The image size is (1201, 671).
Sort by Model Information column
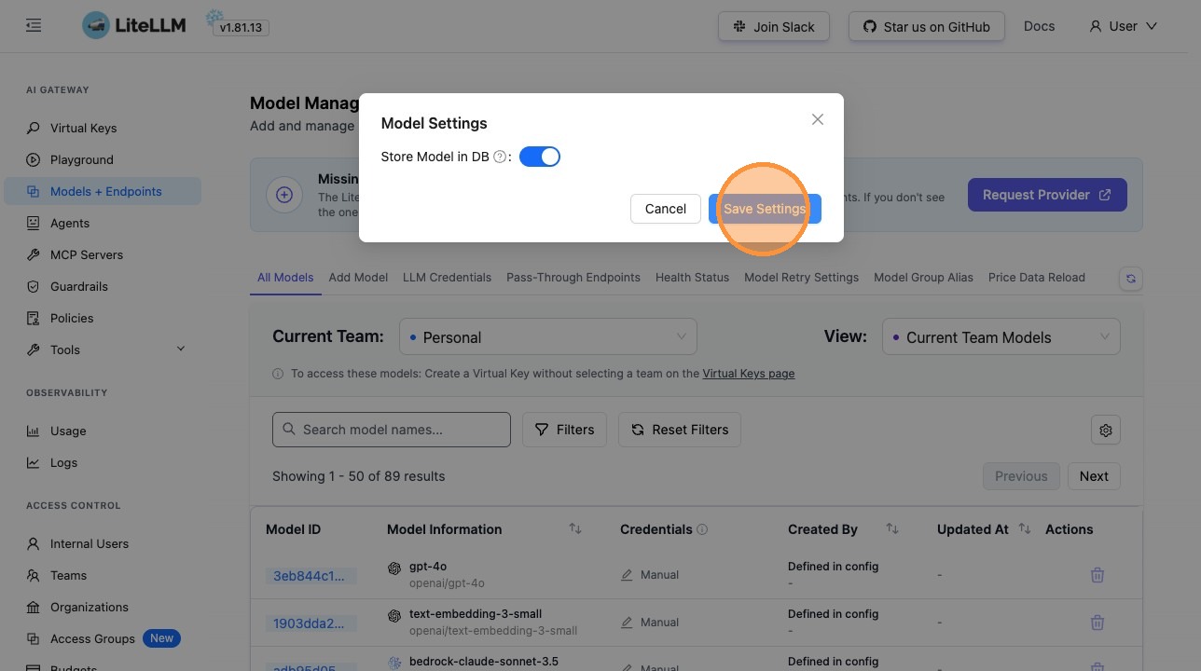[575, 529]
